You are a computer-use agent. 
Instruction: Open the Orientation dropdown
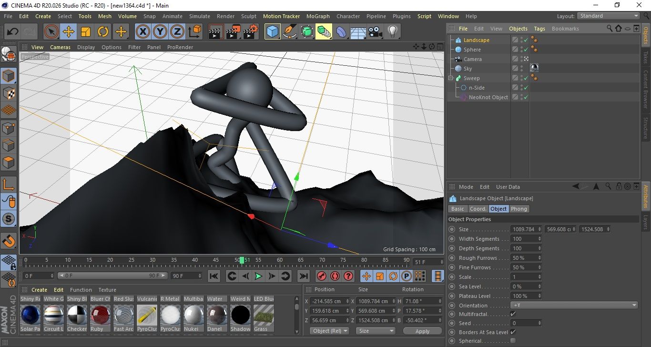pos(574,306)
